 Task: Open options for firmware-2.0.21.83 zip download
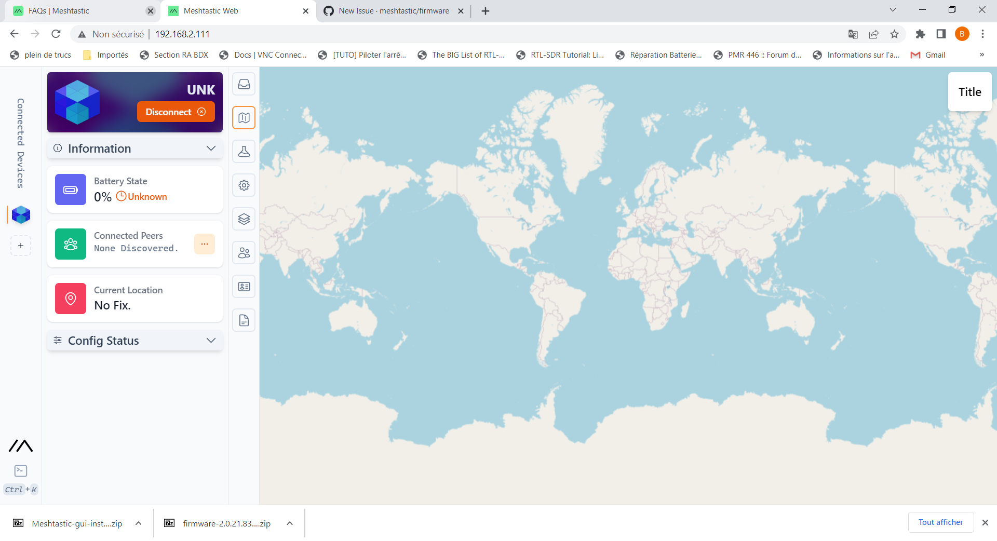(290, 523)
